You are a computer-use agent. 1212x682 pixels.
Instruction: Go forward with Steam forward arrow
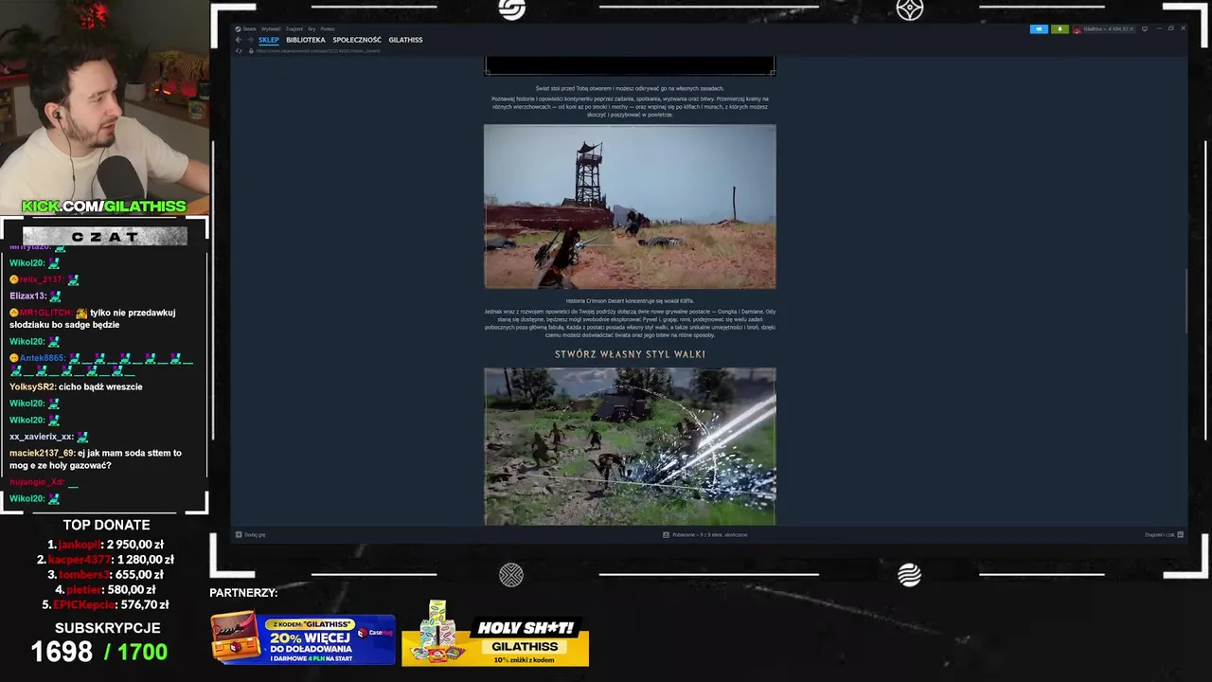[x=250, y=40]
